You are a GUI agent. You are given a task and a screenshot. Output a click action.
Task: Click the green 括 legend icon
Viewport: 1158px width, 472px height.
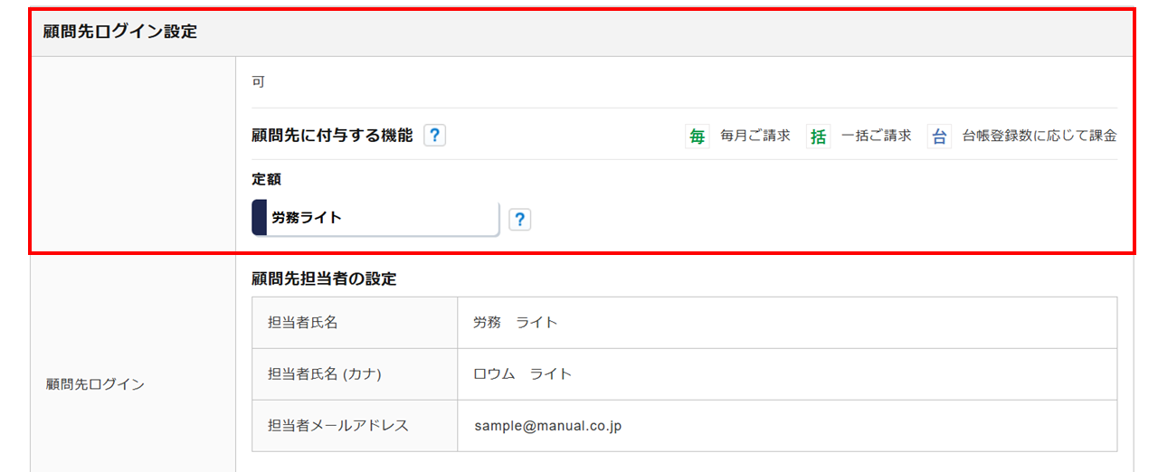pos(818,137)
